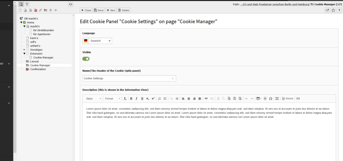The image size is (343, 161).
Task: Select Confirmation item in tree
Action: 38,69
